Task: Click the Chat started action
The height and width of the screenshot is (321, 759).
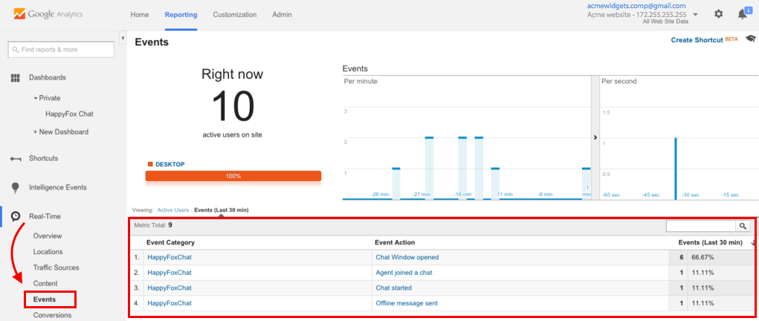Action: [393, 288]
